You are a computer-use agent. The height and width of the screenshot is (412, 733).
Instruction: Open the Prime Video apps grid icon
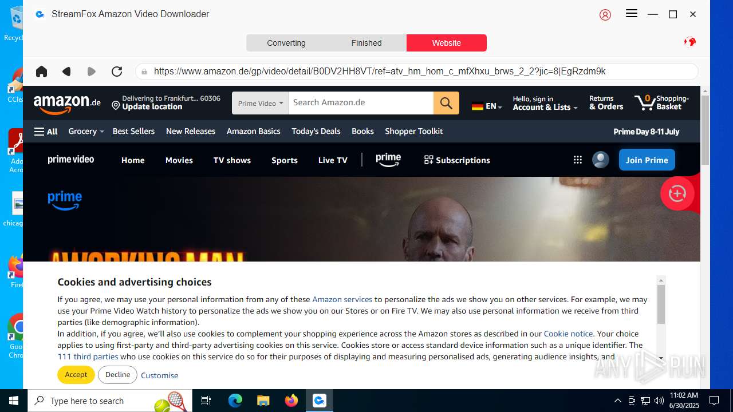coord(577,160)
